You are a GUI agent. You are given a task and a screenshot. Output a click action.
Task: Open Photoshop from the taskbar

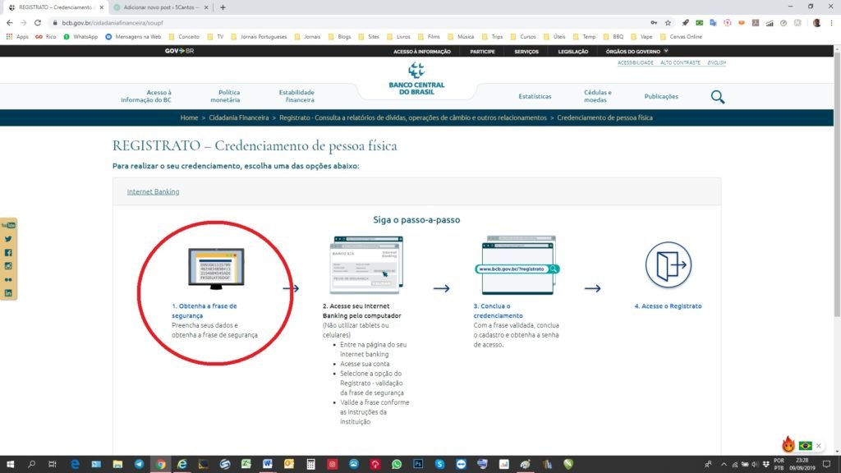pyautogui.click(x=418, y=465)
